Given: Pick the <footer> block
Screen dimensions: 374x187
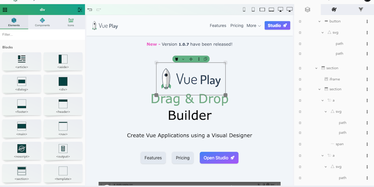Looking at the screenshot, I should [22, 106].
